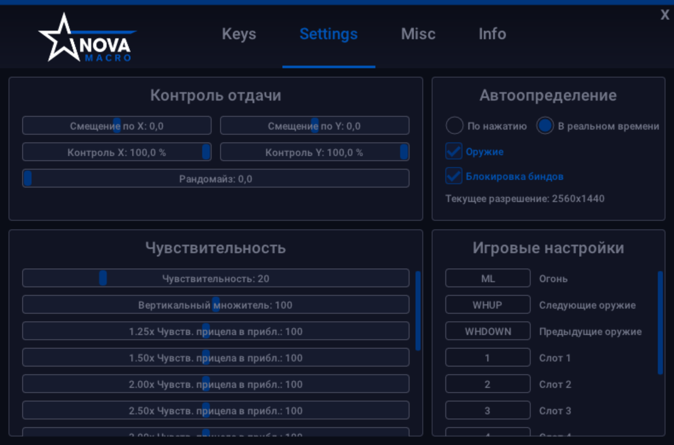Viewport: 674px width, 445px height.
Task: Click the Смещение по X slider
Action: coord(117,126)
